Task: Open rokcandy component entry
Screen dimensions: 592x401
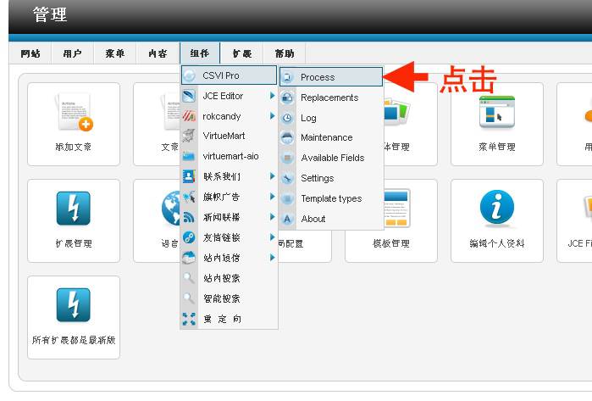Action: point(221,116)
